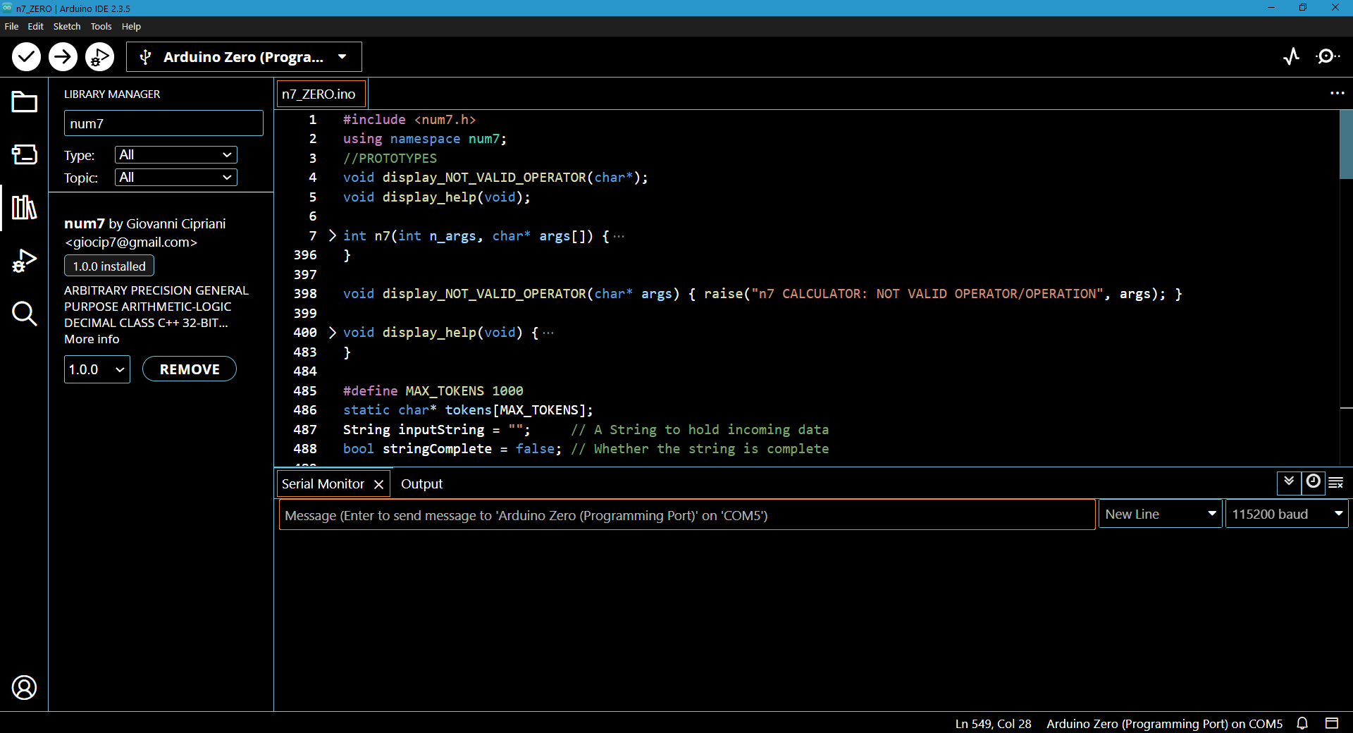Open the Sketchbook folder panel

coord(24,102)
